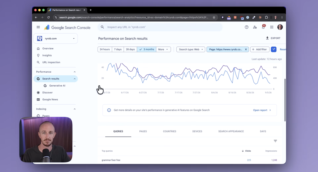The height and width of the screenshot is (172, 318).
Task: Open the More date range dropdown
Action: [x=163, y=49]
